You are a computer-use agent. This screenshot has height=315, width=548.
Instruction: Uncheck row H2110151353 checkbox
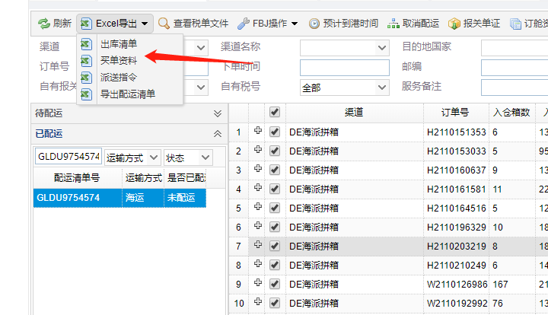coord(275,132)
